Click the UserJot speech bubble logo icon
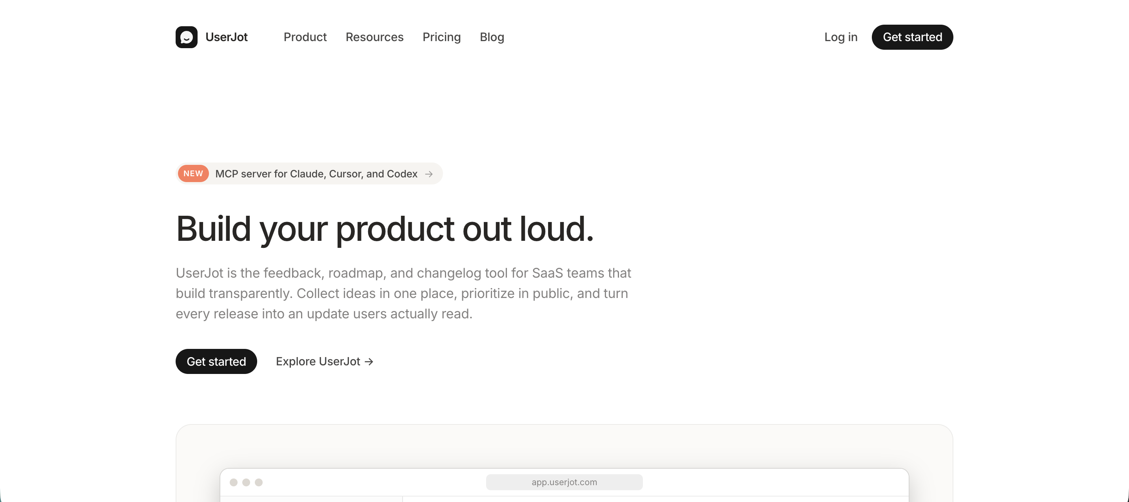 [186, 37]
